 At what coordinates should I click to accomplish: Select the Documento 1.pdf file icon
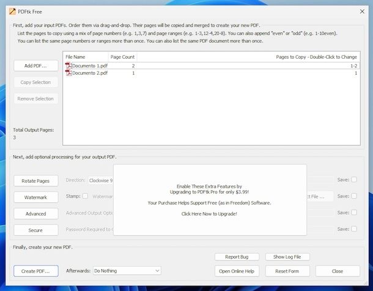[x=68, y=65]
